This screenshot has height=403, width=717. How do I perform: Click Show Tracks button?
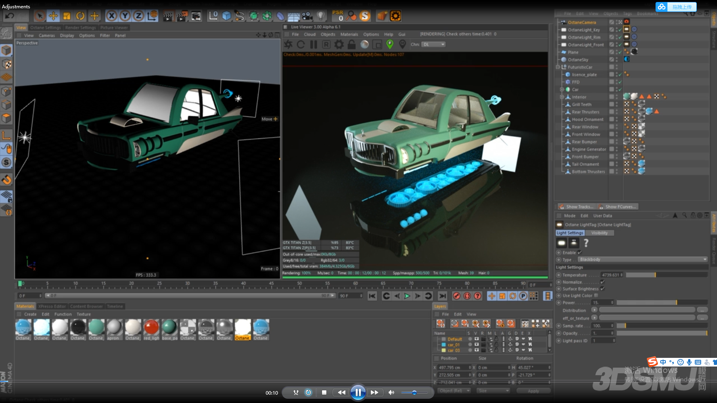[x=576, y=206]
